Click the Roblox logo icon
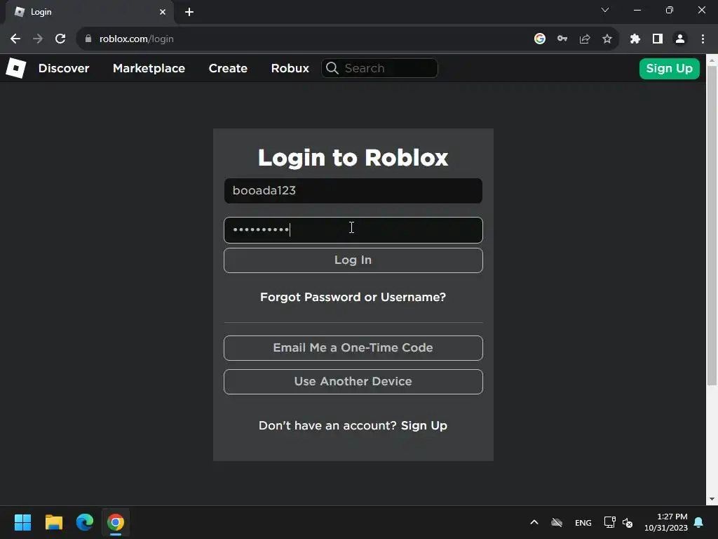The height and width of the screenshot is (539, 718). pyautogui.click(x=16, y=68)
